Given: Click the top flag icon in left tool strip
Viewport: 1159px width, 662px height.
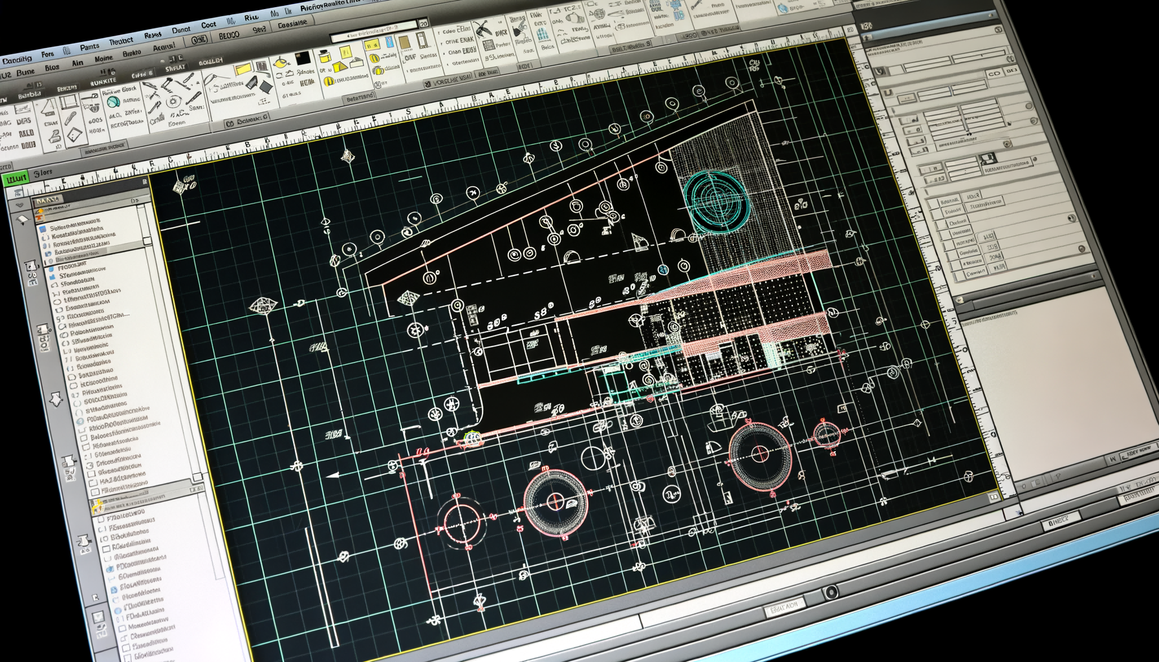Looking at the screenshot, I should (23, 220).
